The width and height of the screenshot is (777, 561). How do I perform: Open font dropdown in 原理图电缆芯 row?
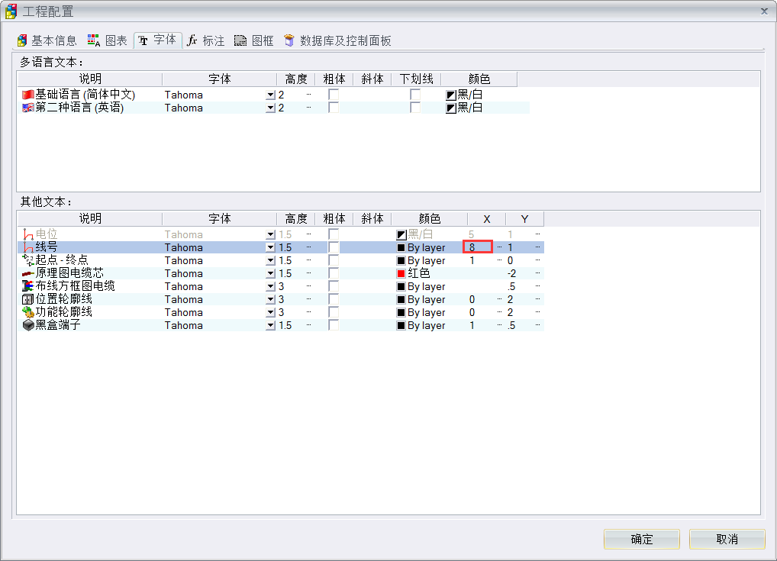click(270, 273)
